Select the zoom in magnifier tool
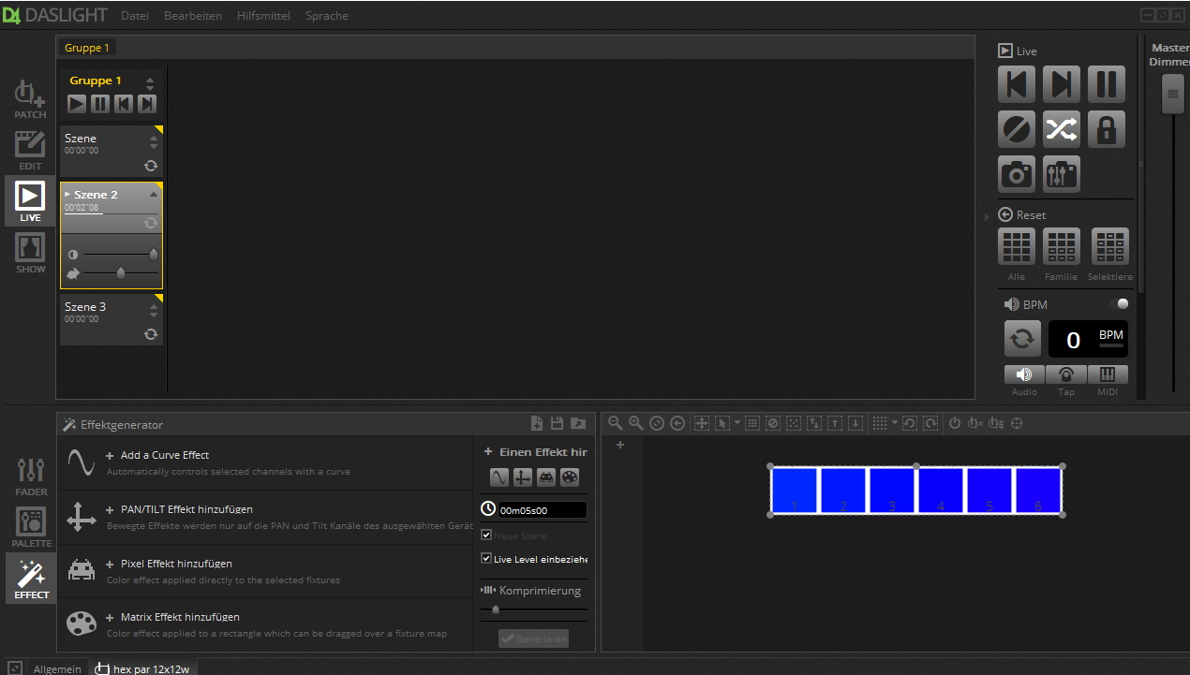The image size is (1190, 675). coord(635,423)
